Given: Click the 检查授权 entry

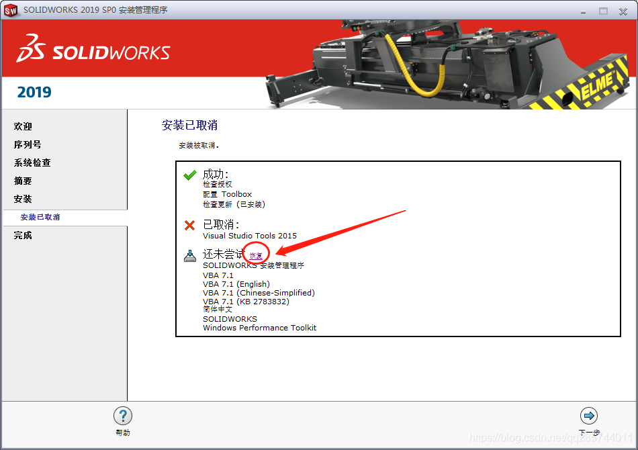Looking at the screenshot, I should tap(218, 184).
